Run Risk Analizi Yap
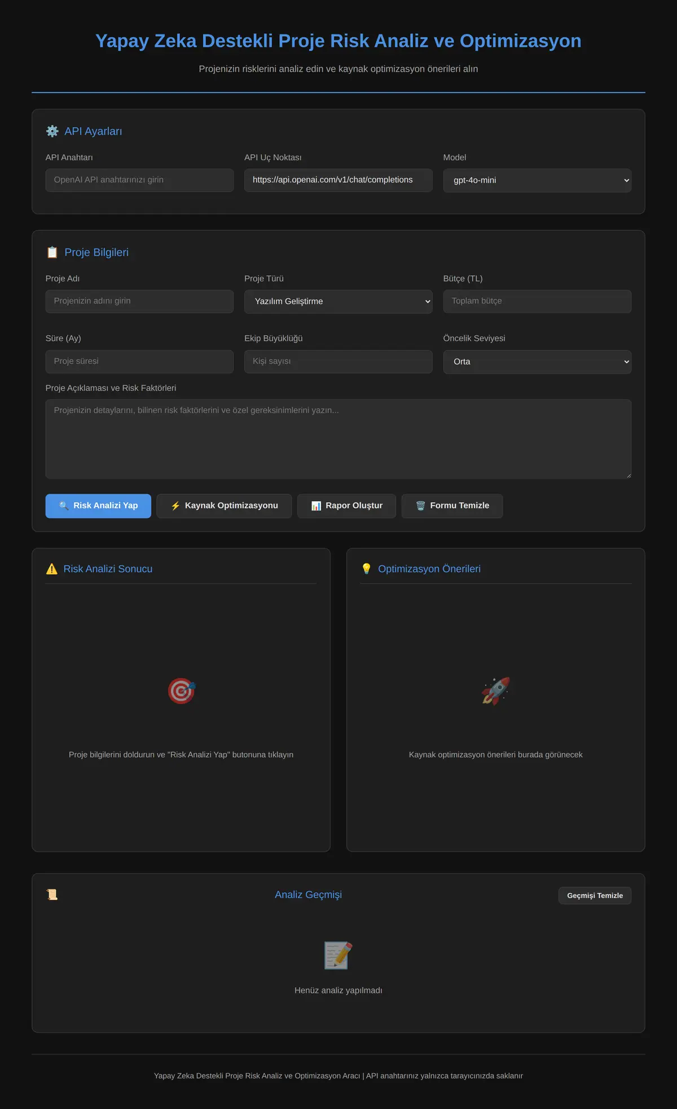The width and height of the screenshot is (677, 1109). (x=98, y=506)
